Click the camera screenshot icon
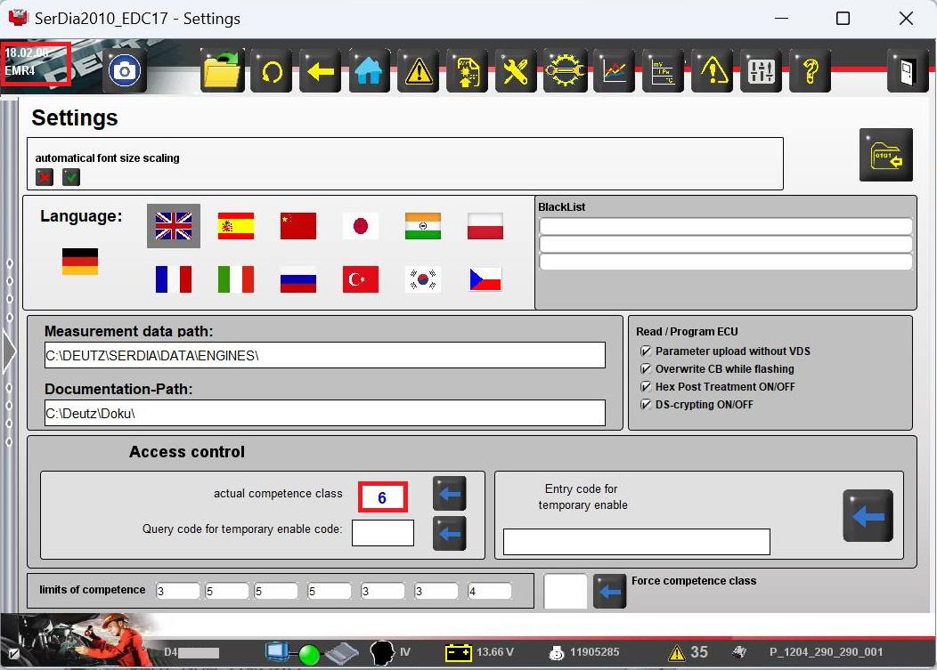Screen dimensions: 937x670 [x=126, y=71]
